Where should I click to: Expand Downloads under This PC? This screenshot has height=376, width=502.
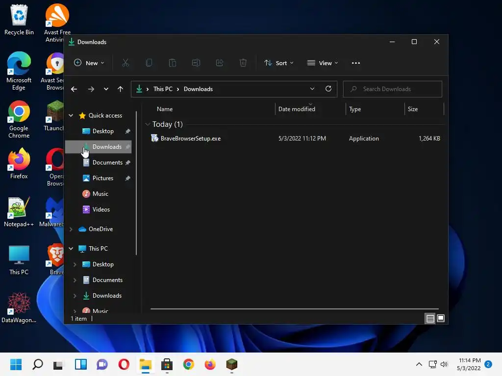(x=75, y=296)
